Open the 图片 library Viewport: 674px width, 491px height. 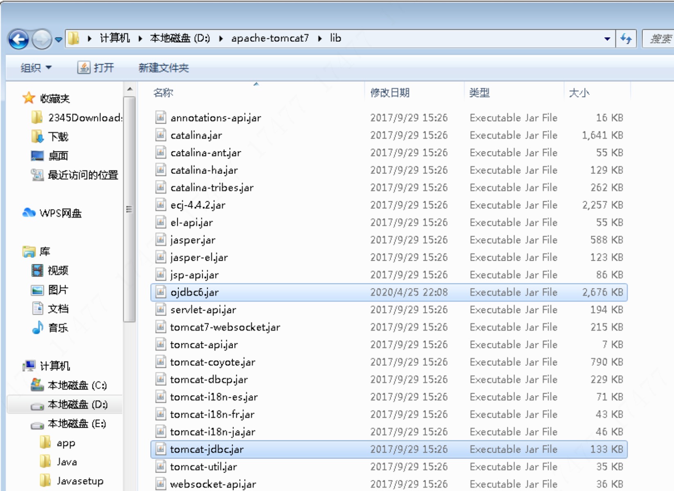click(50, 290)
